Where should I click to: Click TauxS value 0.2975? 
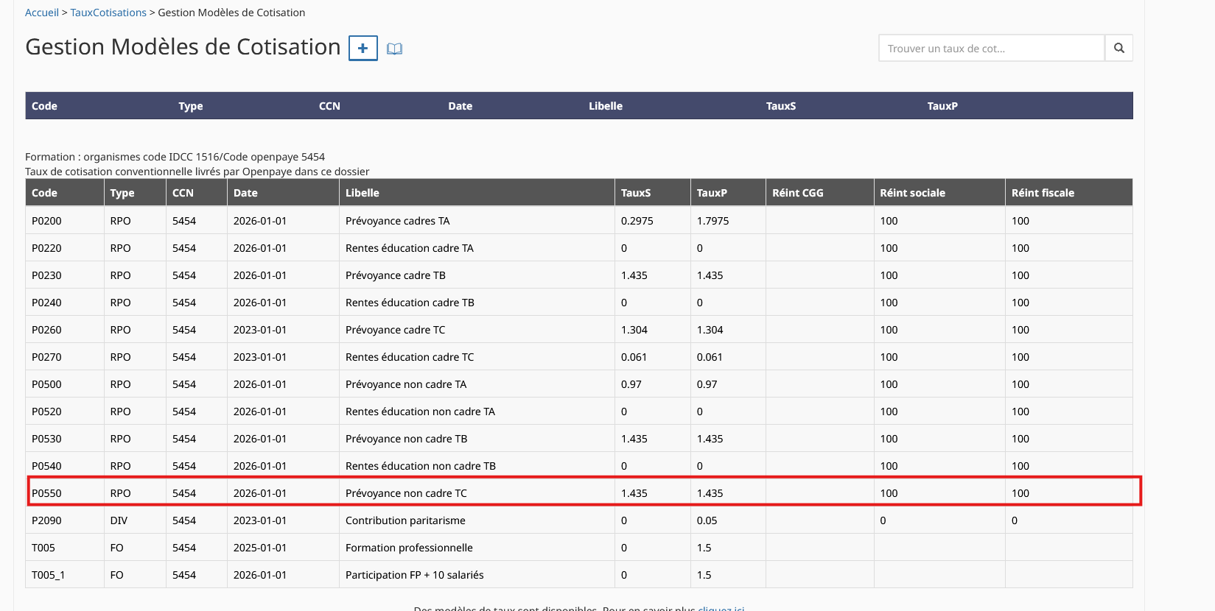click(637, 221)
